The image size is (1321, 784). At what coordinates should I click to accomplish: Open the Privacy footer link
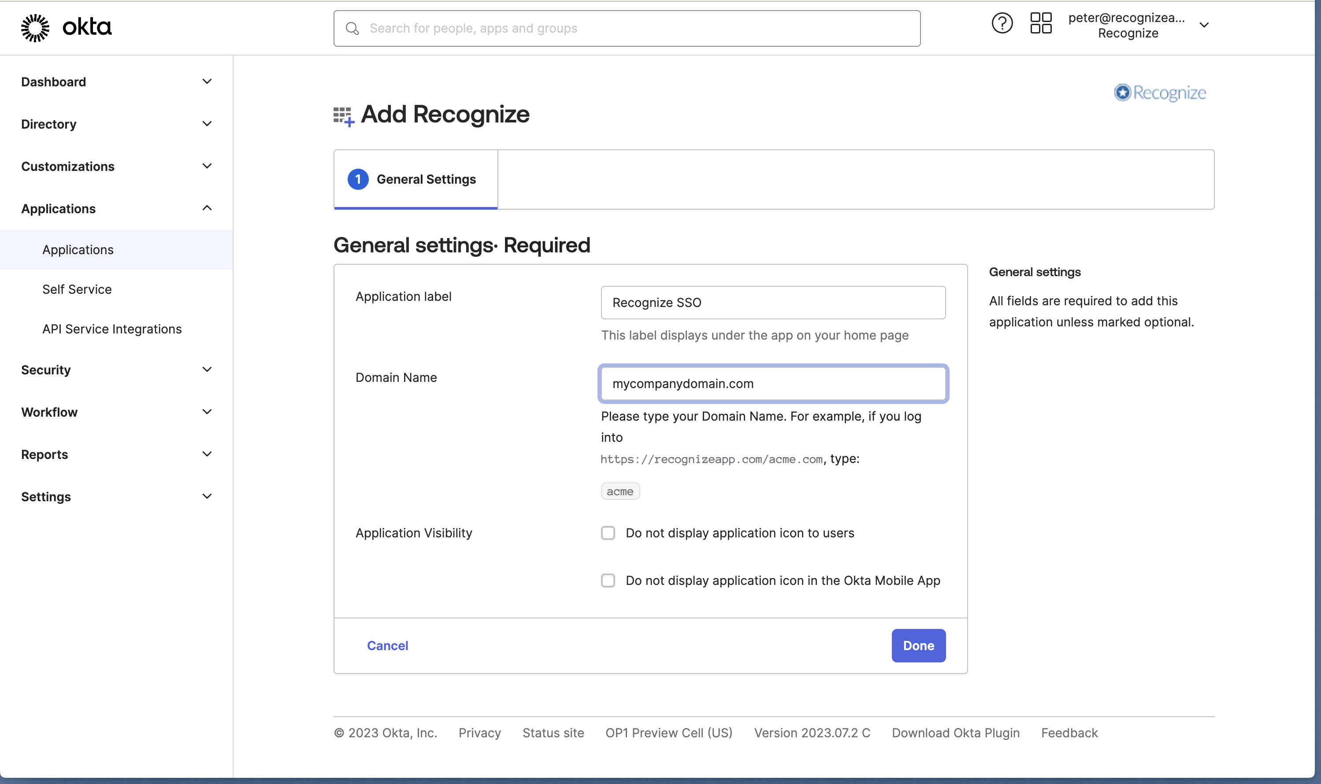(480, 733)
